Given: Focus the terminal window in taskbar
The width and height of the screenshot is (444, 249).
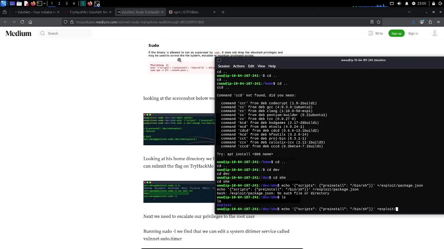Looking at the screenshot, I should [97, 3].
